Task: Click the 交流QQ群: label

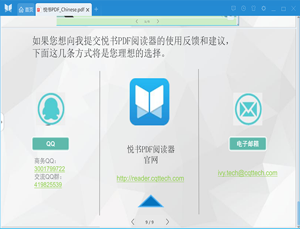Action: (x=48, y=177)
